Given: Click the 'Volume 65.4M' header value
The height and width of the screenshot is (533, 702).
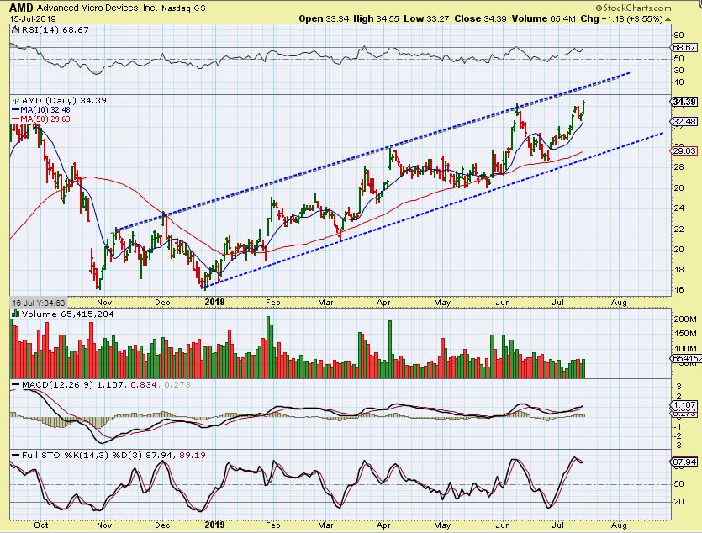Looking at the screenshot, I should [543, 18].
